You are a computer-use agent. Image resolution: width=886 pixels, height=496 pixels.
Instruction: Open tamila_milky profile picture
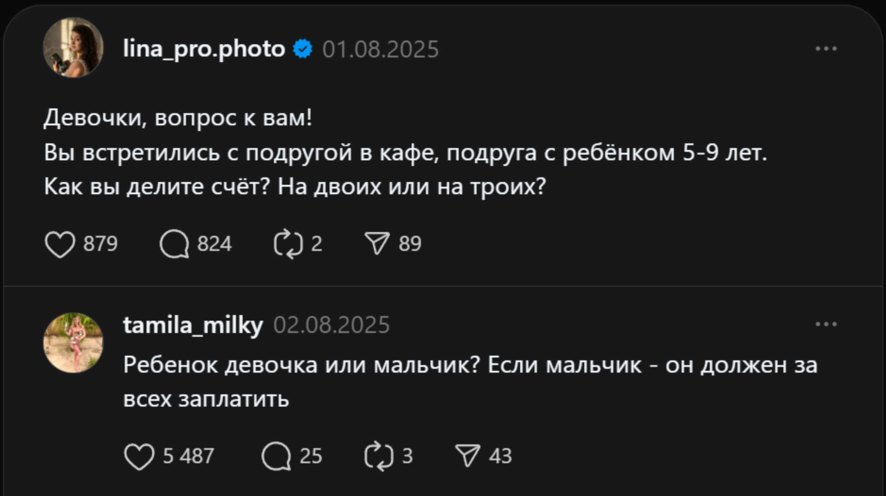[x=73, y=342]
